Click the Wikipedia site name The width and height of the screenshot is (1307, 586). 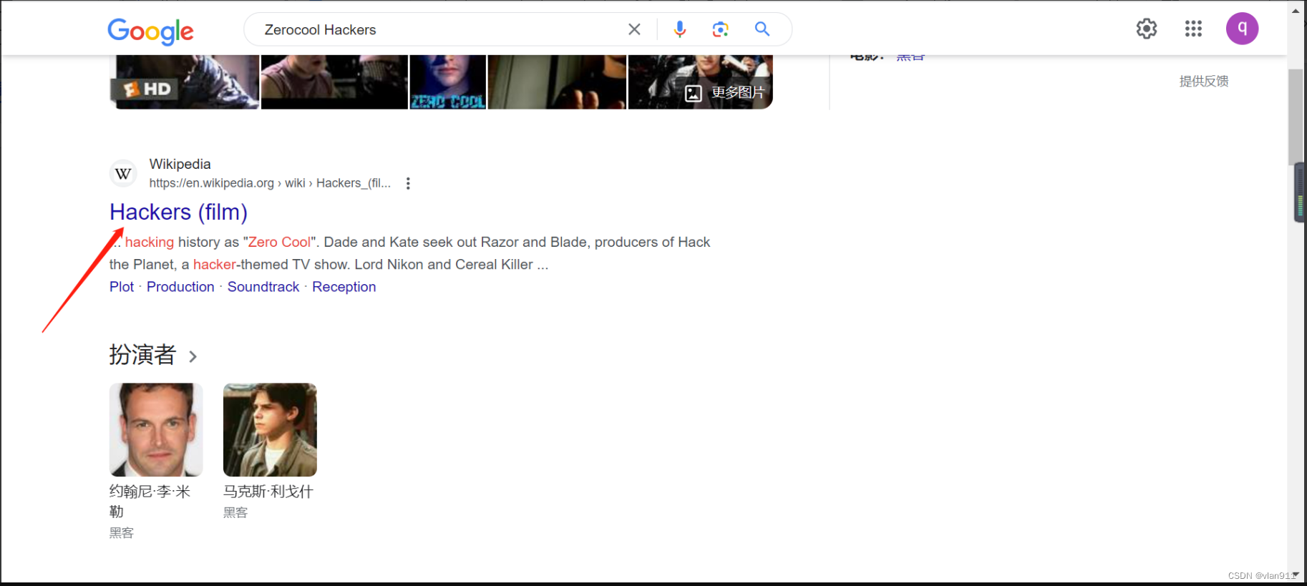tap(180, 164)
